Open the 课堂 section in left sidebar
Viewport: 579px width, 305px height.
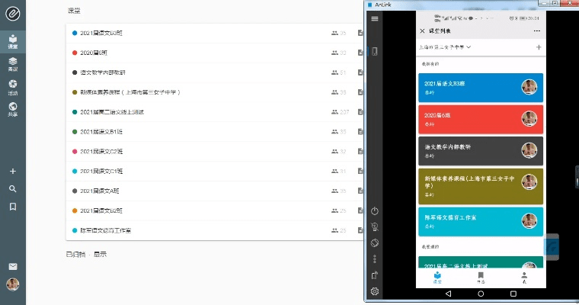point(12,41)
